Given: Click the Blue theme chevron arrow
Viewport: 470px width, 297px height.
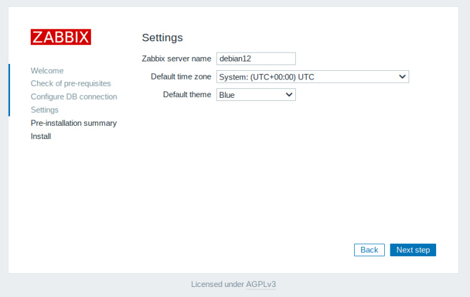Looking at the screenshot, I should [289, 95].
